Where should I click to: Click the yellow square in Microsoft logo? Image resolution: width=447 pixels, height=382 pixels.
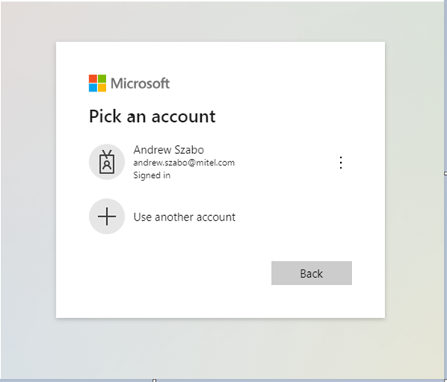tap(102, 87)
